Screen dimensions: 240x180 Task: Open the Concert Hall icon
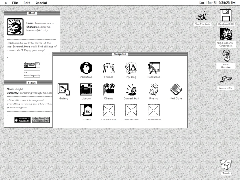131,89
